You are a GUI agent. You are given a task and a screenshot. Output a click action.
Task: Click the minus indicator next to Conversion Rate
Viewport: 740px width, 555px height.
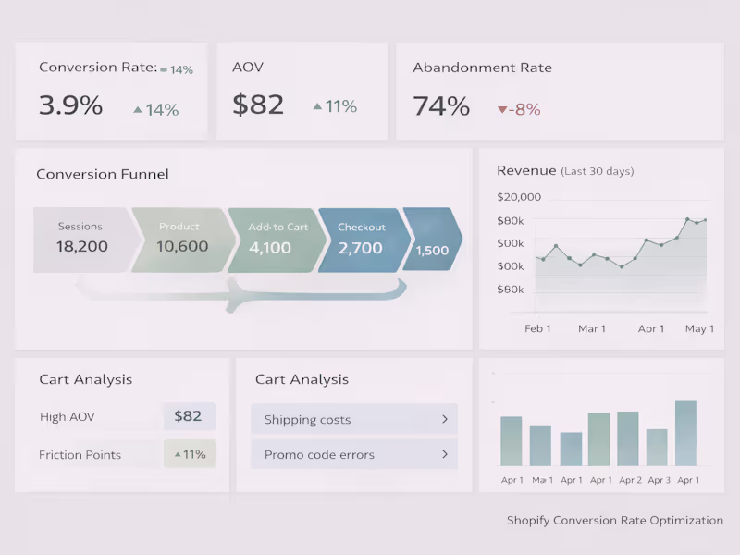[164, 68]
